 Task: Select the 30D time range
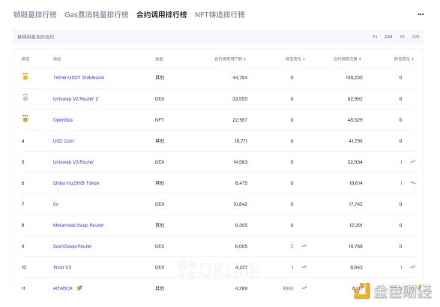[415, 37]
